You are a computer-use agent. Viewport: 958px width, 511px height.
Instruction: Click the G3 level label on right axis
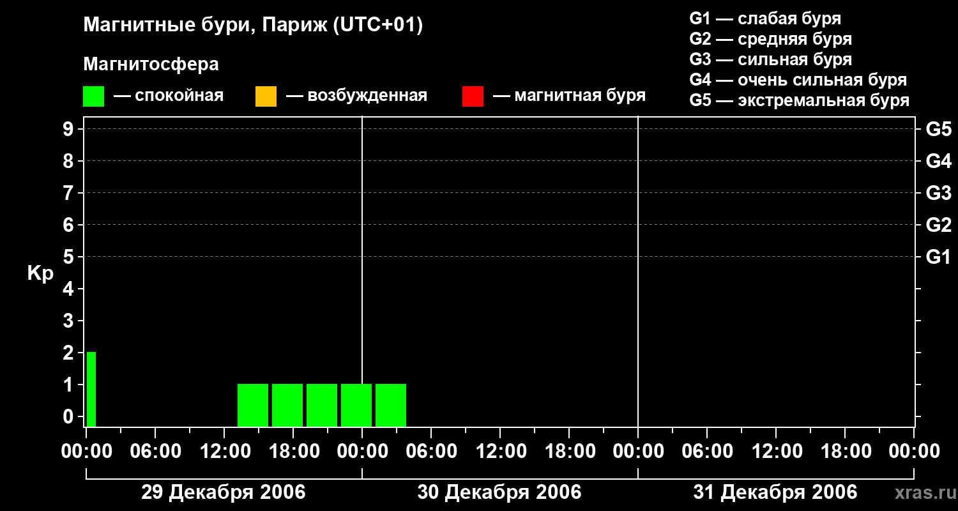pyautogui.click(x=939, y=193)
